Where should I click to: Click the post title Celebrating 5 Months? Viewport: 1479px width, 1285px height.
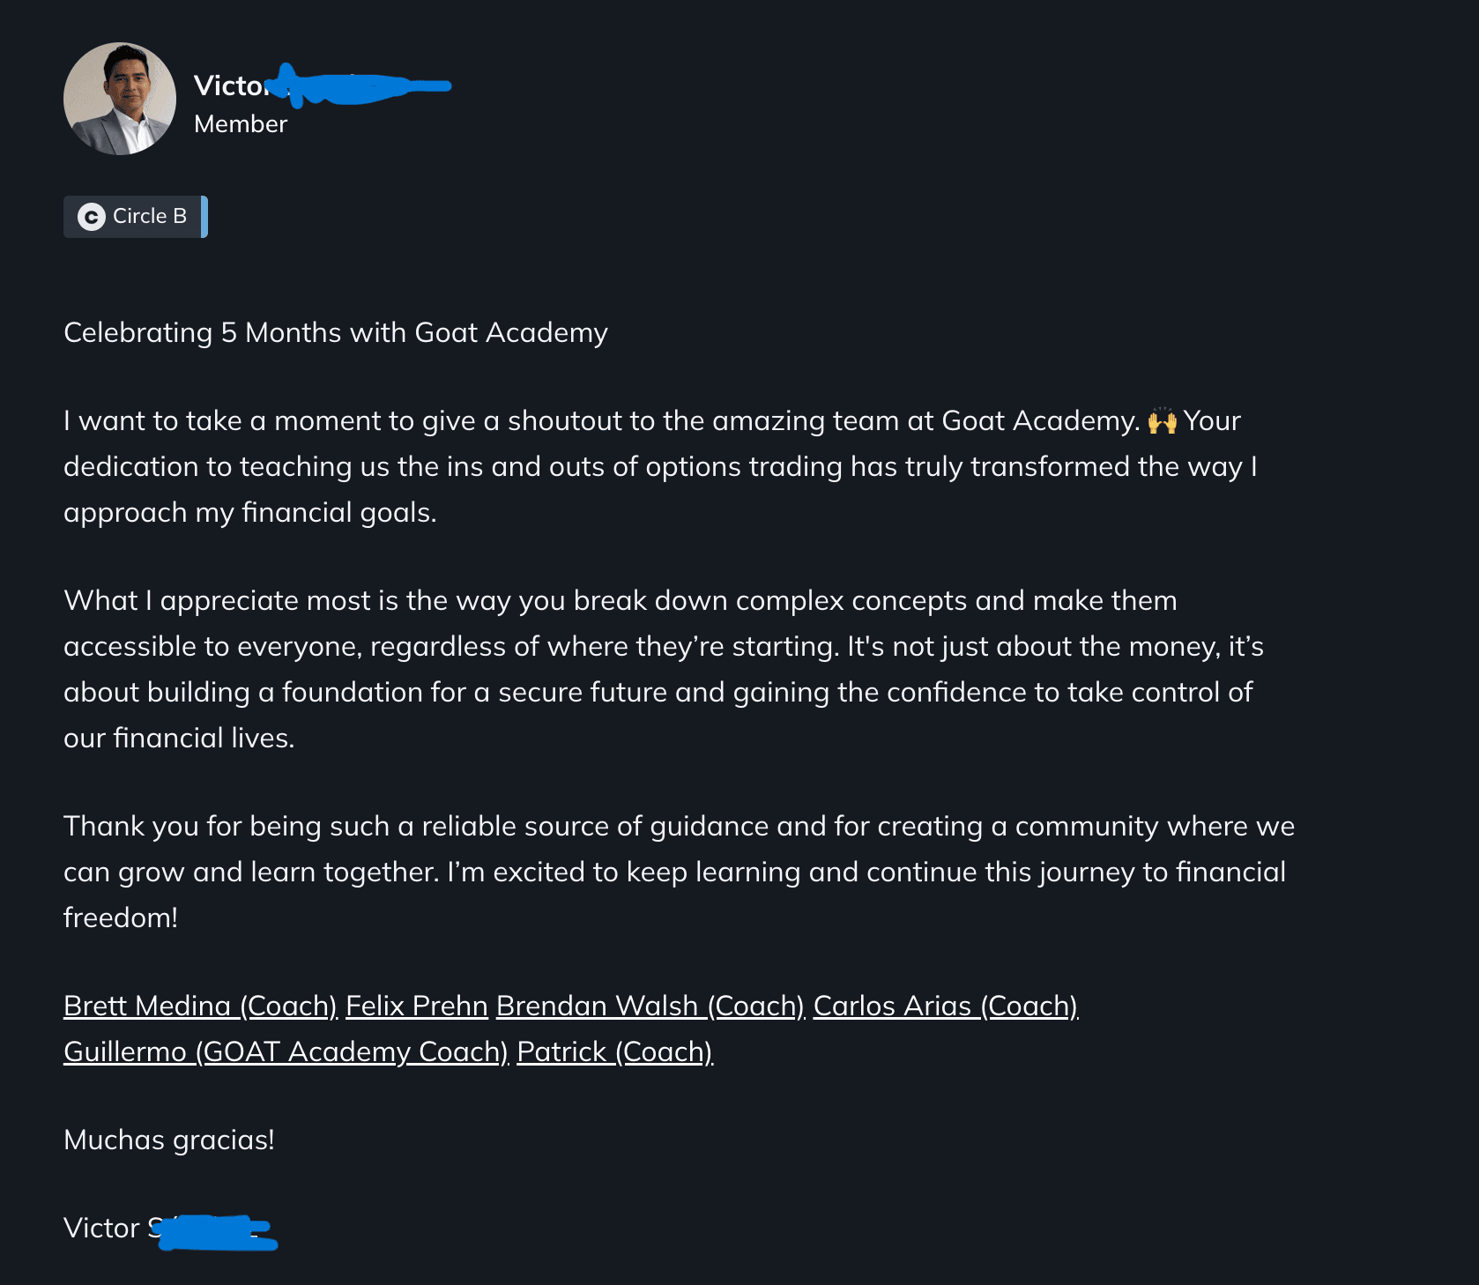click(x=335, y=333)
